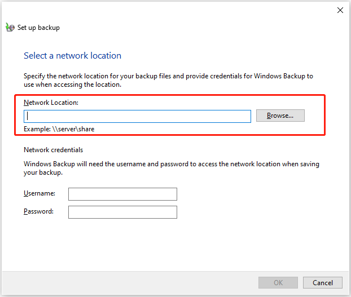Click the "Password:" label text
The width and height of the screenshot is (351, 297).
[38, 211]
